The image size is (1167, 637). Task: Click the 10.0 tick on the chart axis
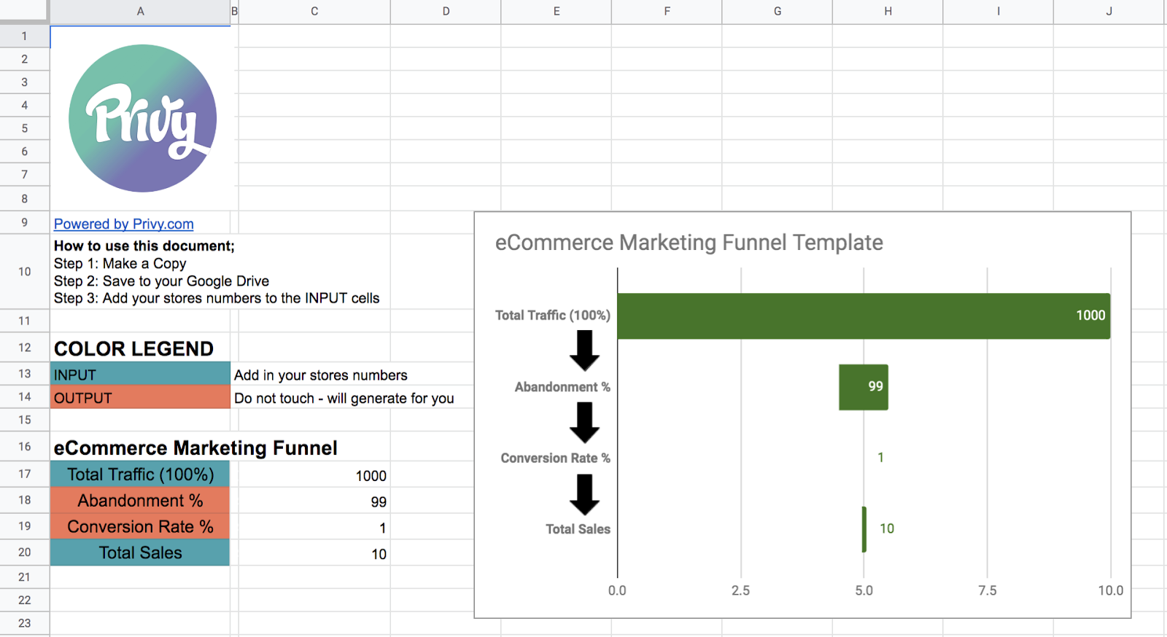(1111, 590)
